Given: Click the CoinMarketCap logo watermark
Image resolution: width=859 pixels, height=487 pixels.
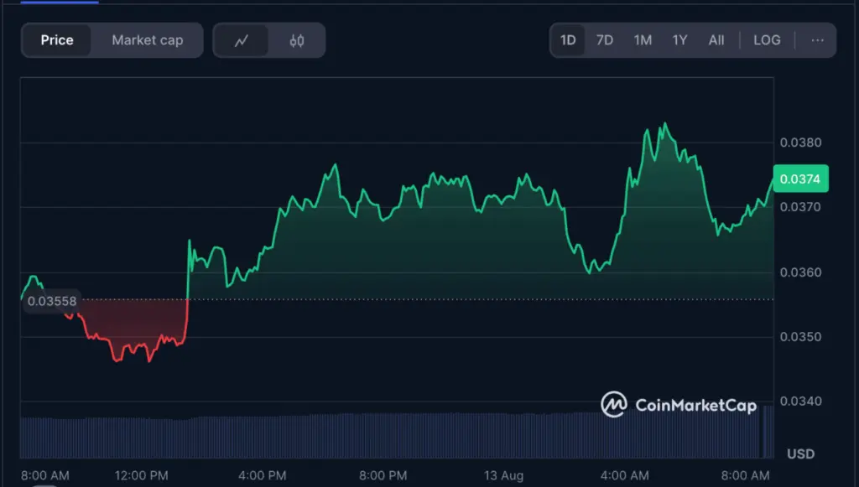Looking at the screenshot, I should 679,404.
